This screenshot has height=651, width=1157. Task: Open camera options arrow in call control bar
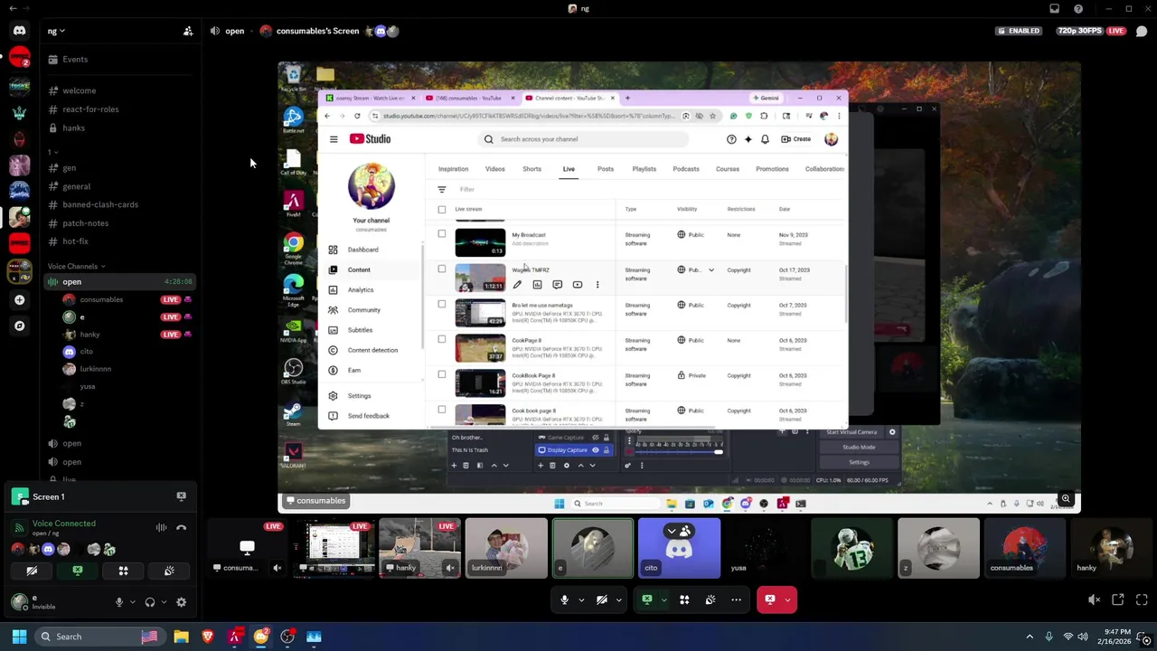tap(618, 599)
